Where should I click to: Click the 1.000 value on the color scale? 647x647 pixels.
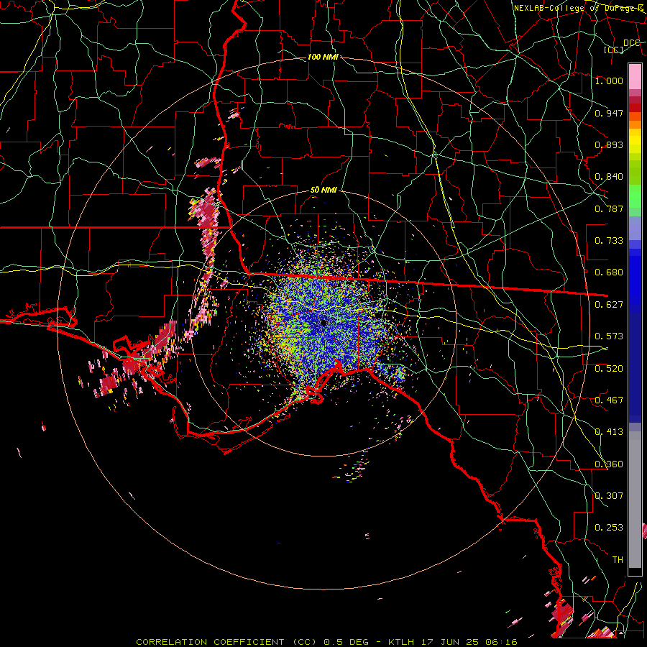pyautogui.click(x=609, y=81)
